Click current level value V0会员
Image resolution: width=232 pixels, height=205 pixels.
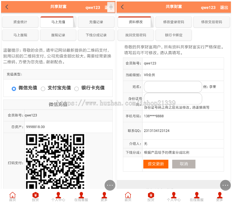150,75
